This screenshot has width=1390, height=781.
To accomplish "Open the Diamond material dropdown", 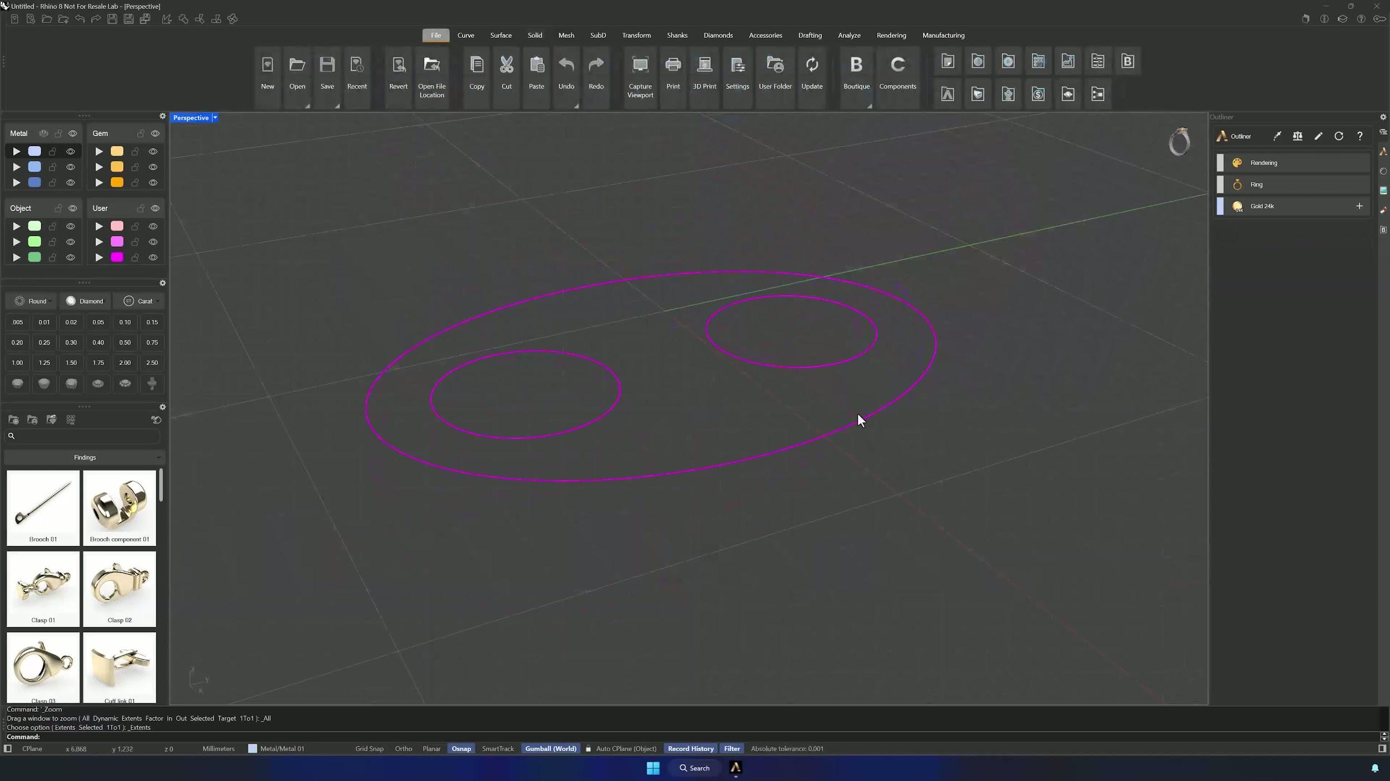I will click(85, 301).
